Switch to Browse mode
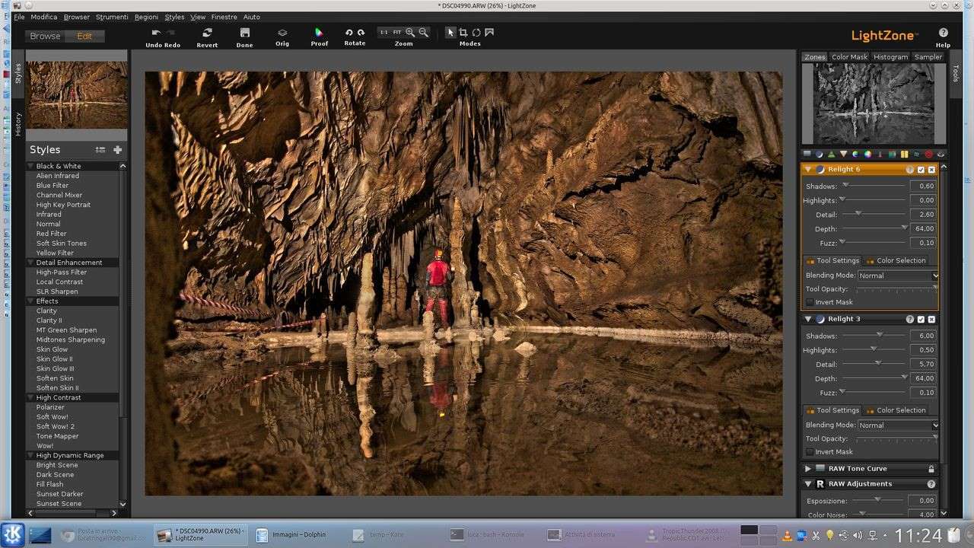 click(45, 36)
